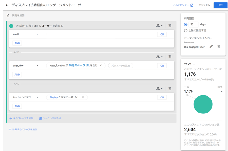228x151 pixels.
Task: Open the page_view event dropdown
Action: (x=37, y=66)
